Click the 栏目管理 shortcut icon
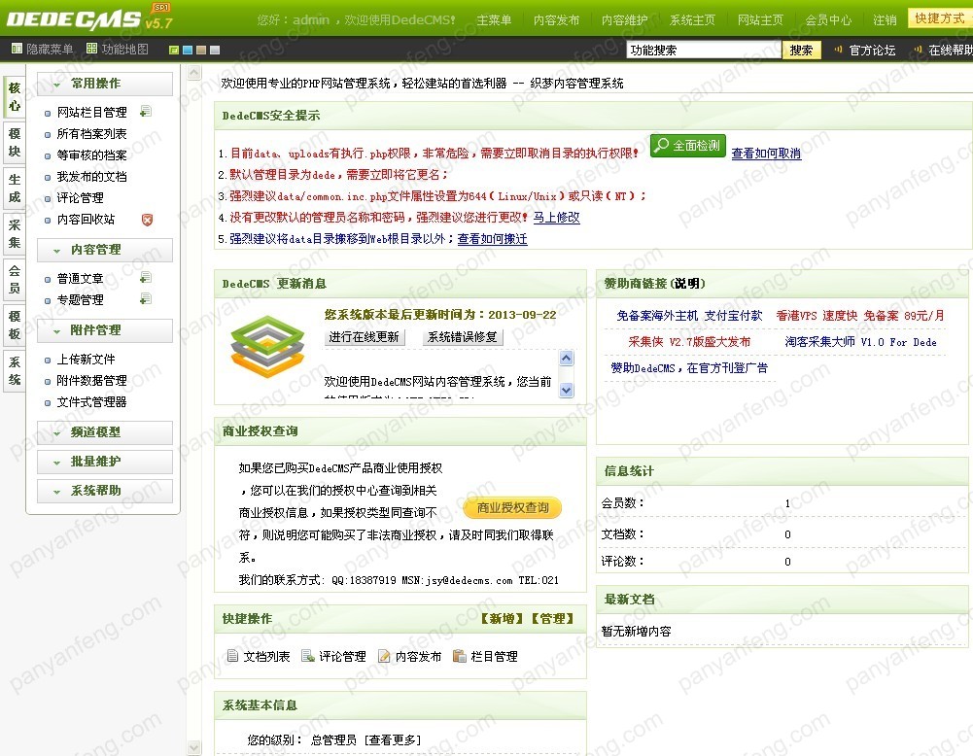Viewport: 973px width, 756px height. tap(459, 656)
